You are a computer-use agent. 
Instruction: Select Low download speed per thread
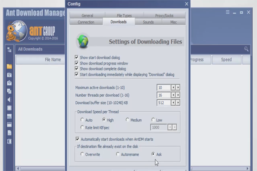[x=153, y=120]
